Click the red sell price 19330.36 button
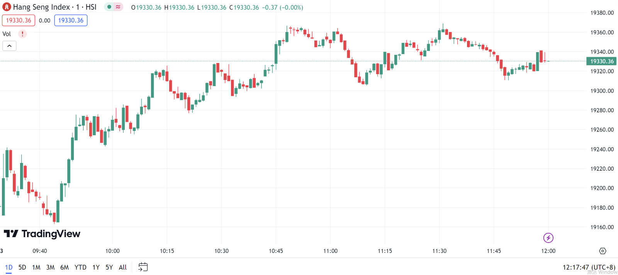618x275 pixels. [19, 20]
